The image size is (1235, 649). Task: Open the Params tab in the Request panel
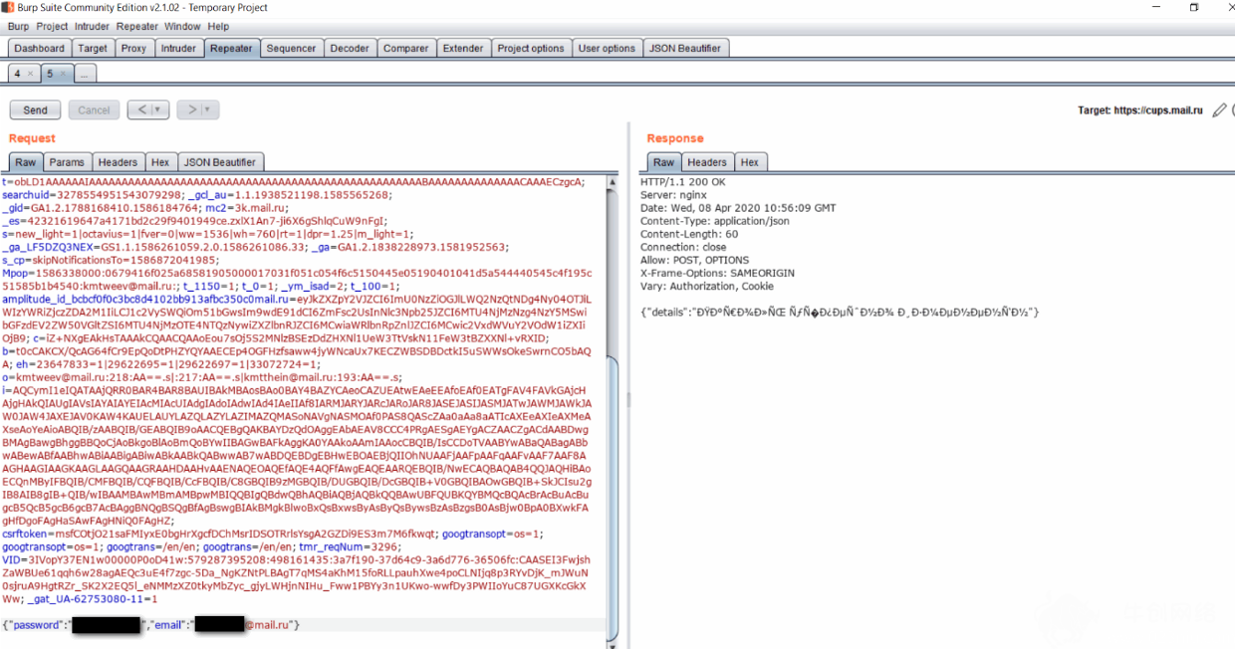click(x=67, y=162)
